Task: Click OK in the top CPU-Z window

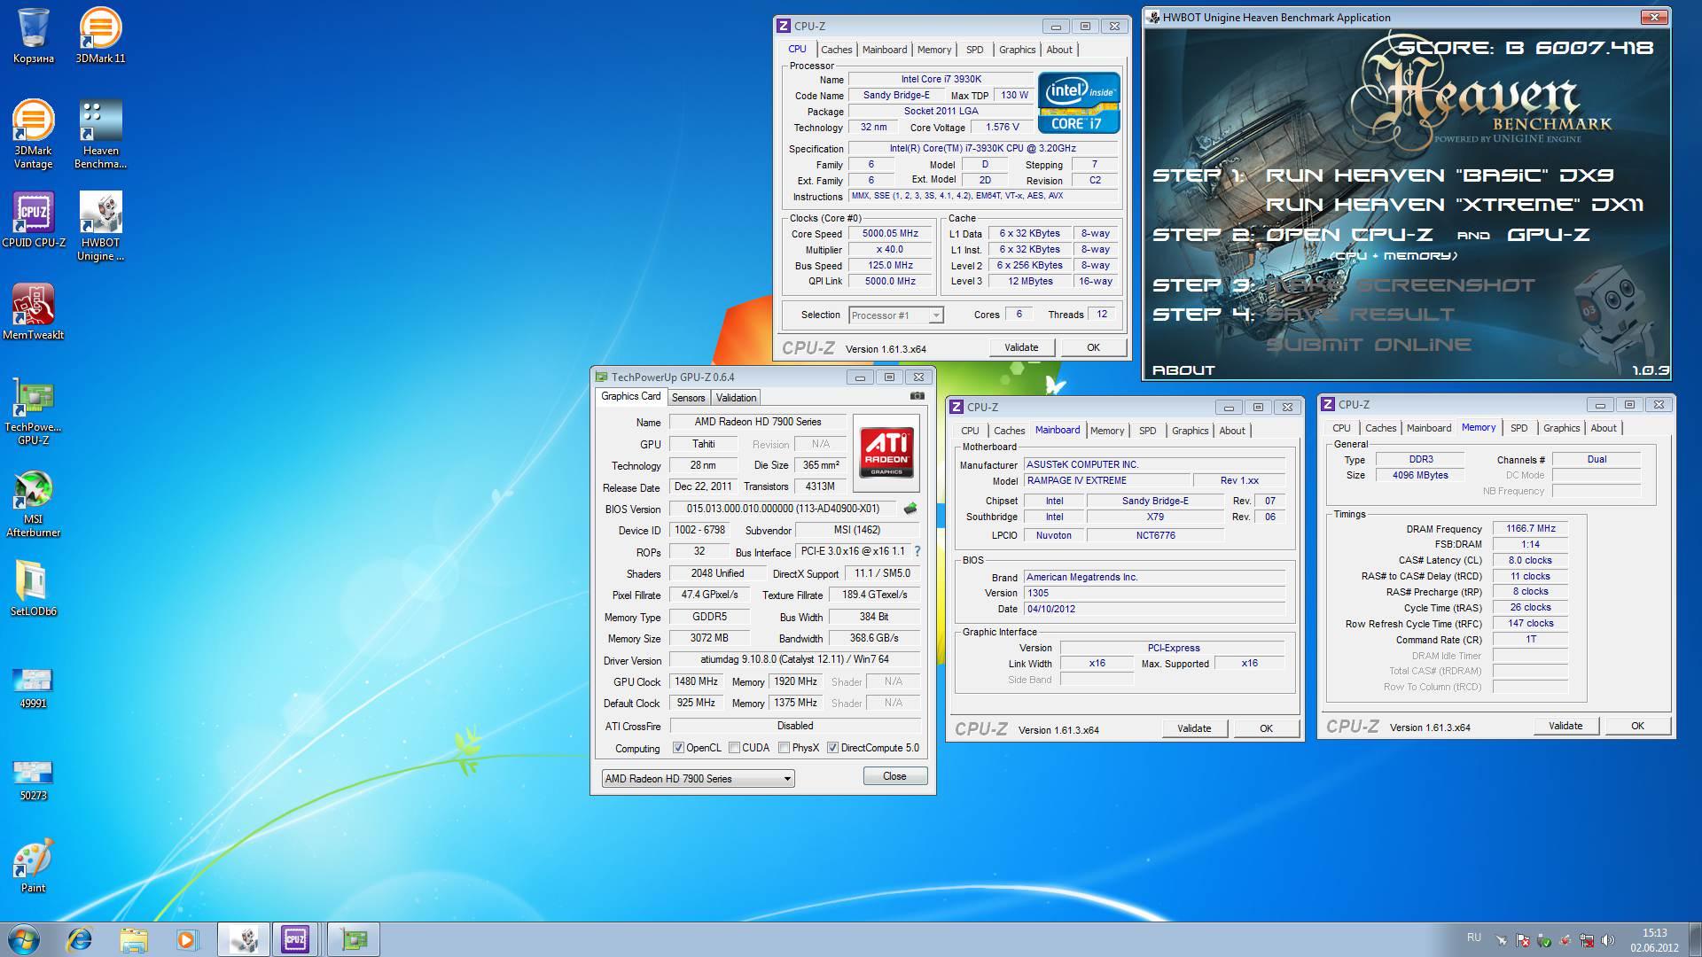Action: pyautogui.click(x=1093, y=347)
